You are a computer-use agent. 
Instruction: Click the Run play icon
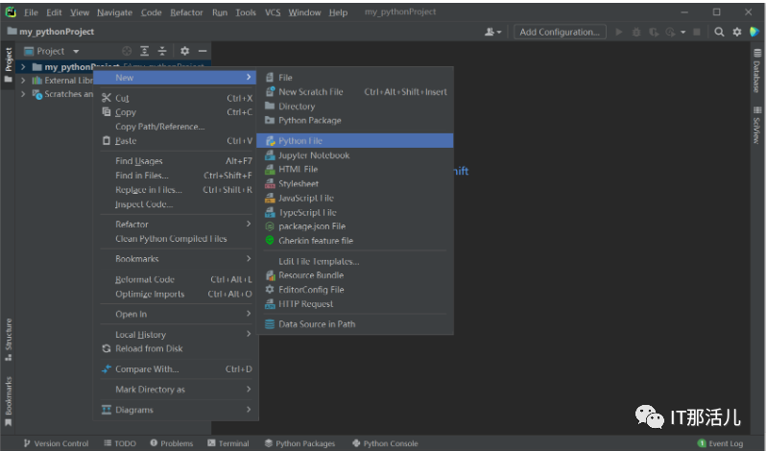point(619,33)
